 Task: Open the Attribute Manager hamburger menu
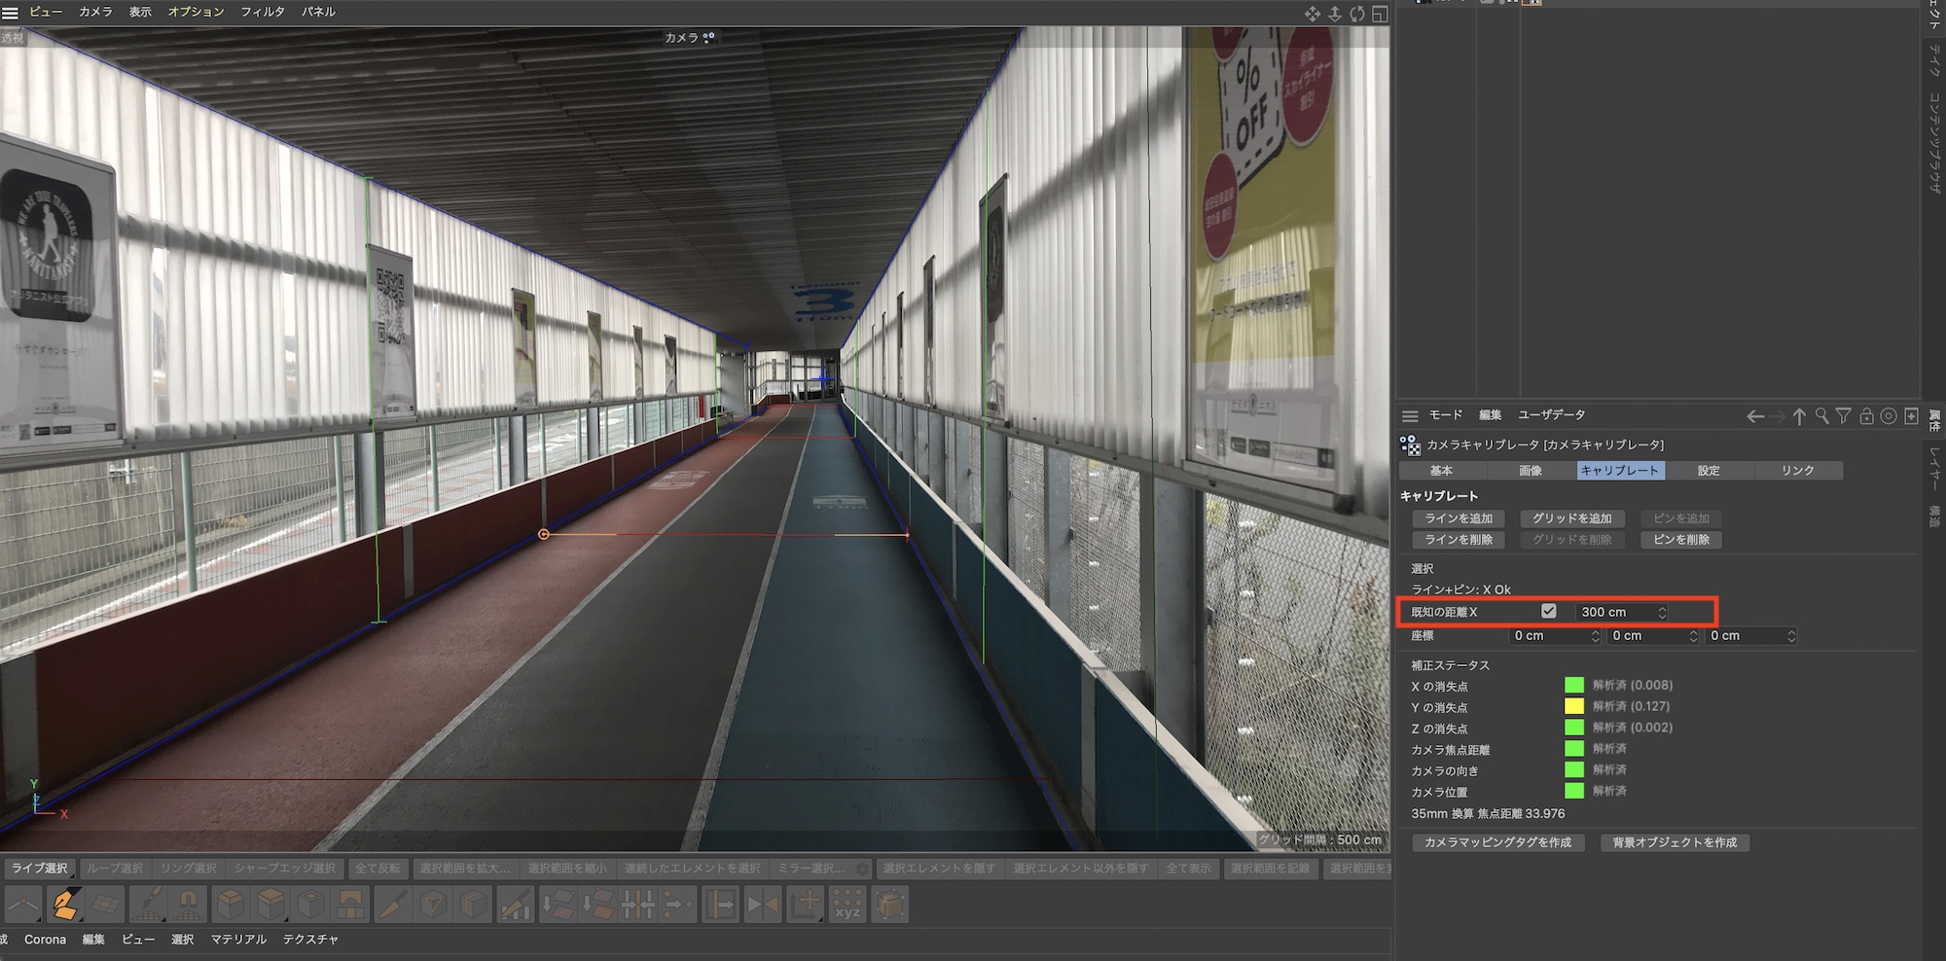point(1410,416)
